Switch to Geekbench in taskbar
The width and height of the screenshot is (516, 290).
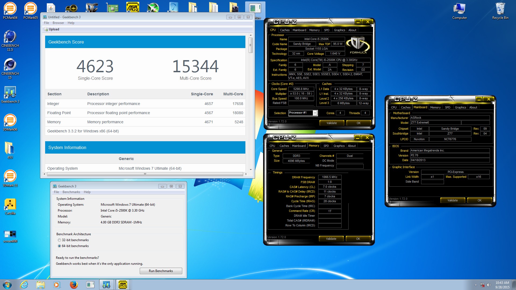click(106, 285)
